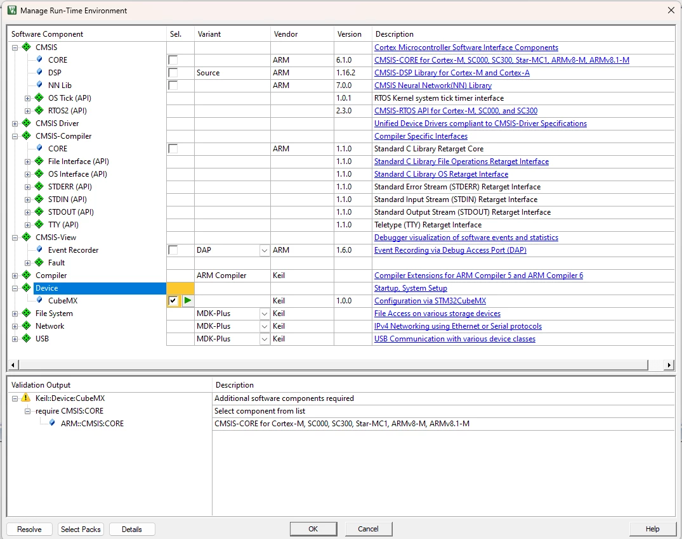
Task: Expand the CMSIS Driver node
Action: pos(15,124)
